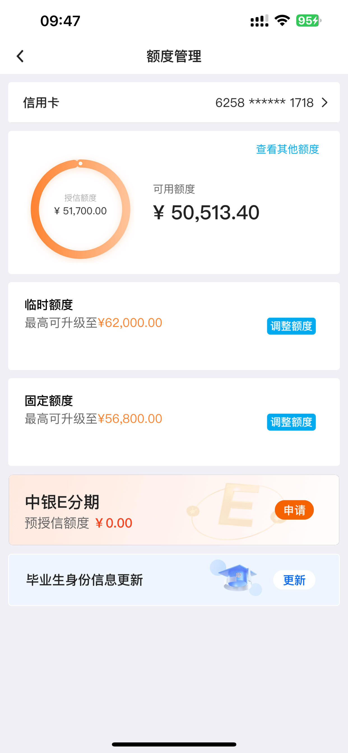The width and height of the screenshot is (348, 753).
Task: Tap the 毕业生身份信息更新 banner text
Action: click(x=85, y=580)
